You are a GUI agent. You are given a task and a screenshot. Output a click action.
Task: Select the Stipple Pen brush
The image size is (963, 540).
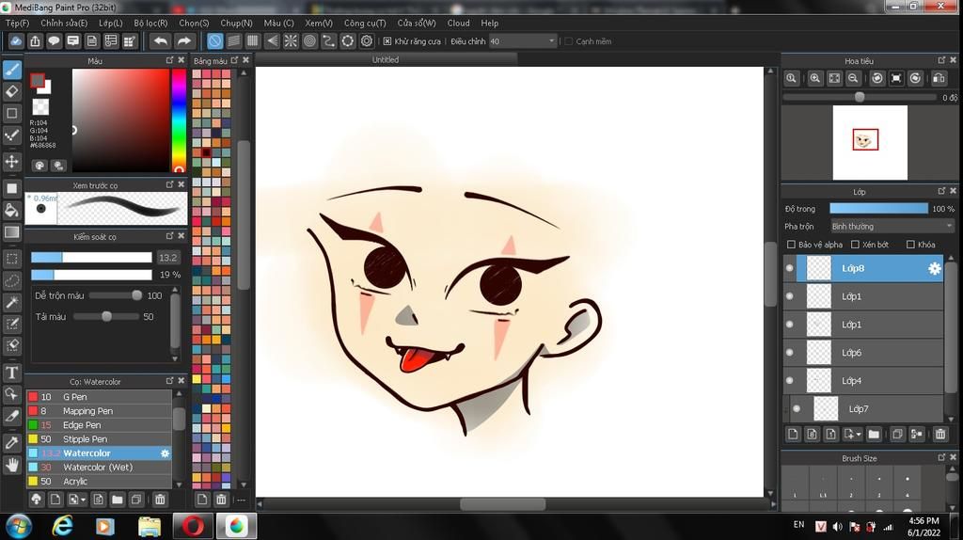99,439
